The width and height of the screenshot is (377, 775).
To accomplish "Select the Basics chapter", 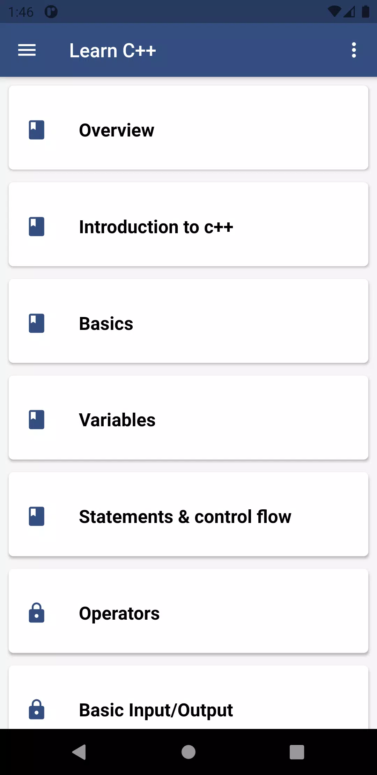I will click(x=188, y=321).
